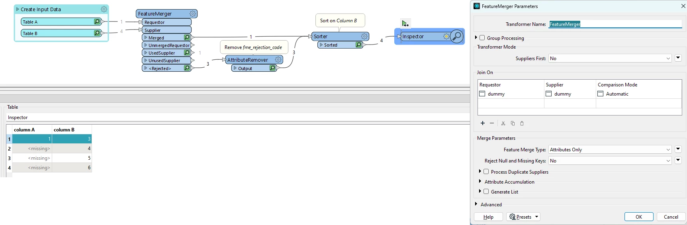Collapse the Create Input Data bookmark
Viewport: 687px width, 225px height.
[x=18, y=9]
